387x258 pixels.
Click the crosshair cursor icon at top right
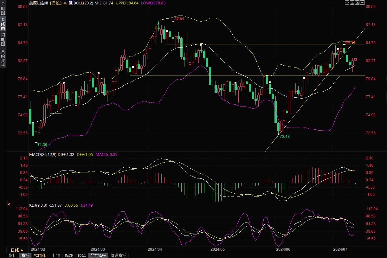pyautogui.click(x=347, y=3)
